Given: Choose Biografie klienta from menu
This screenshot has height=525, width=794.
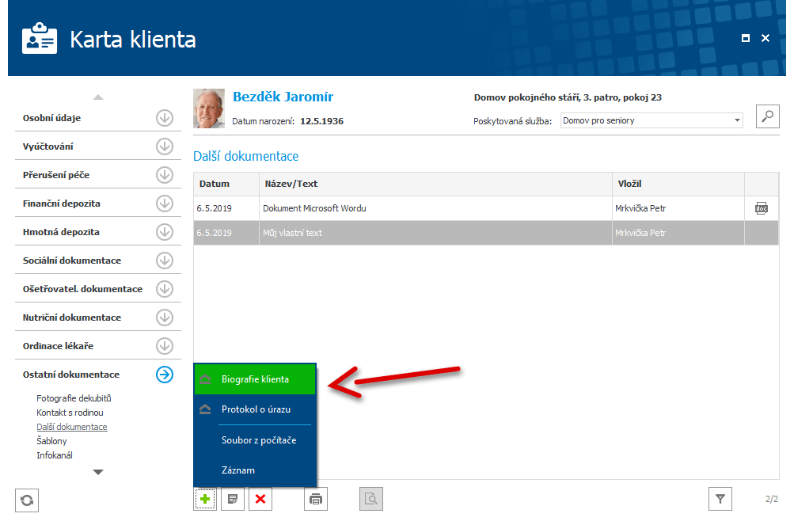Looking at the screenshot, I should (x=255, y=379).
